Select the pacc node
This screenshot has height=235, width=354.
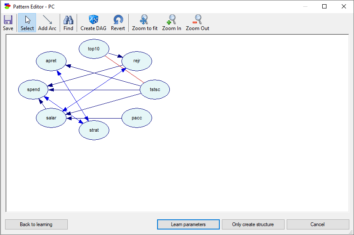(137, 118)
